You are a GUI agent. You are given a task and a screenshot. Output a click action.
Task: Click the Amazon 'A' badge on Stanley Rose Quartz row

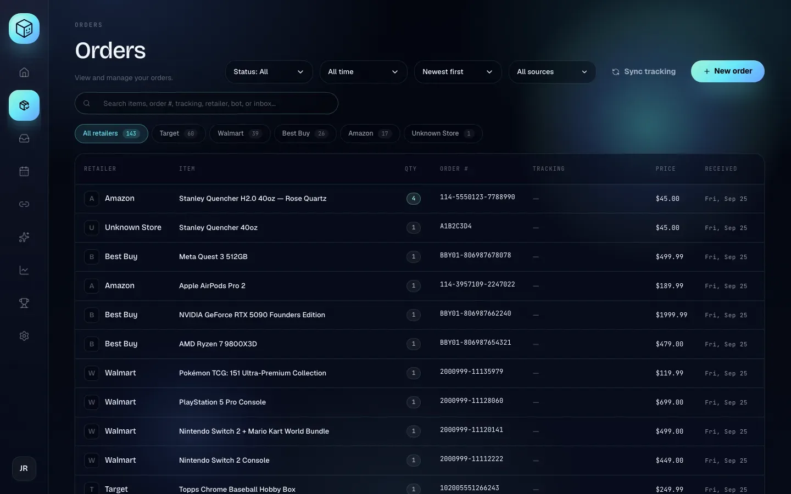tap(92, 199)
